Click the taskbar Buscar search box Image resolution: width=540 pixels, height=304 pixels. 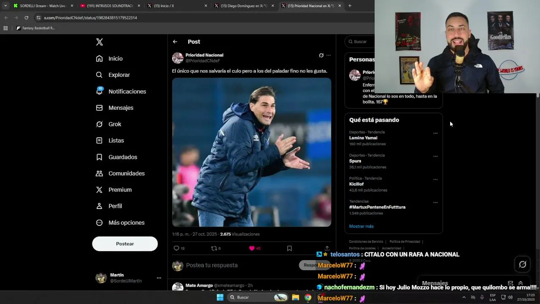click(257, 297)
